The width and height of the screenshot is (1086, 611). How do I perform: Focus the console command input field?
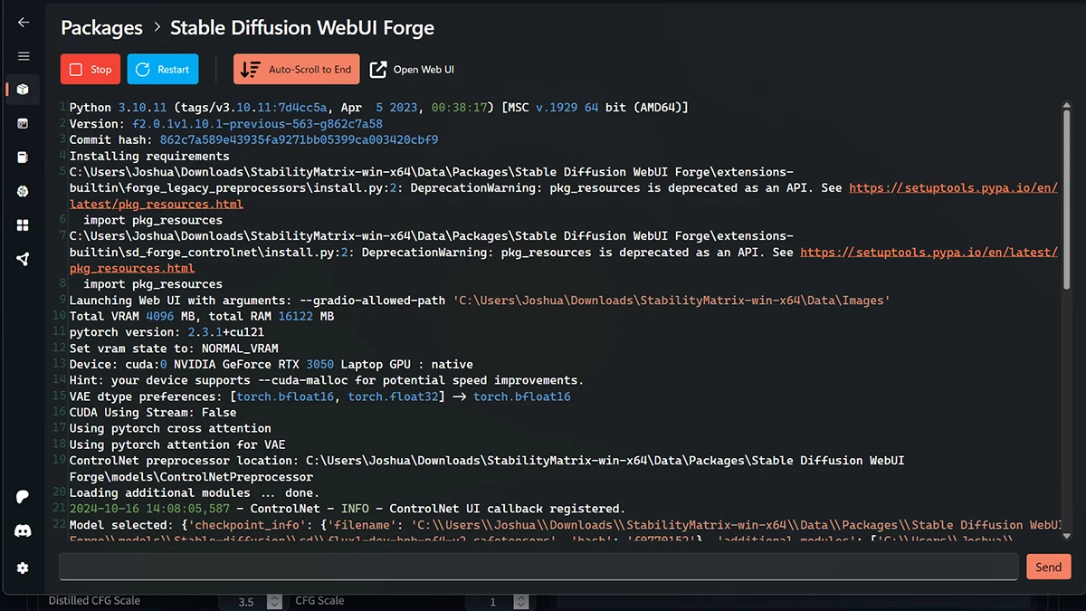pos(538,567)
